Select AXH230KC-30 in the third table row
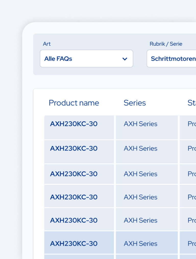Viewport: 196px width, 259px height. click(73, 174)
